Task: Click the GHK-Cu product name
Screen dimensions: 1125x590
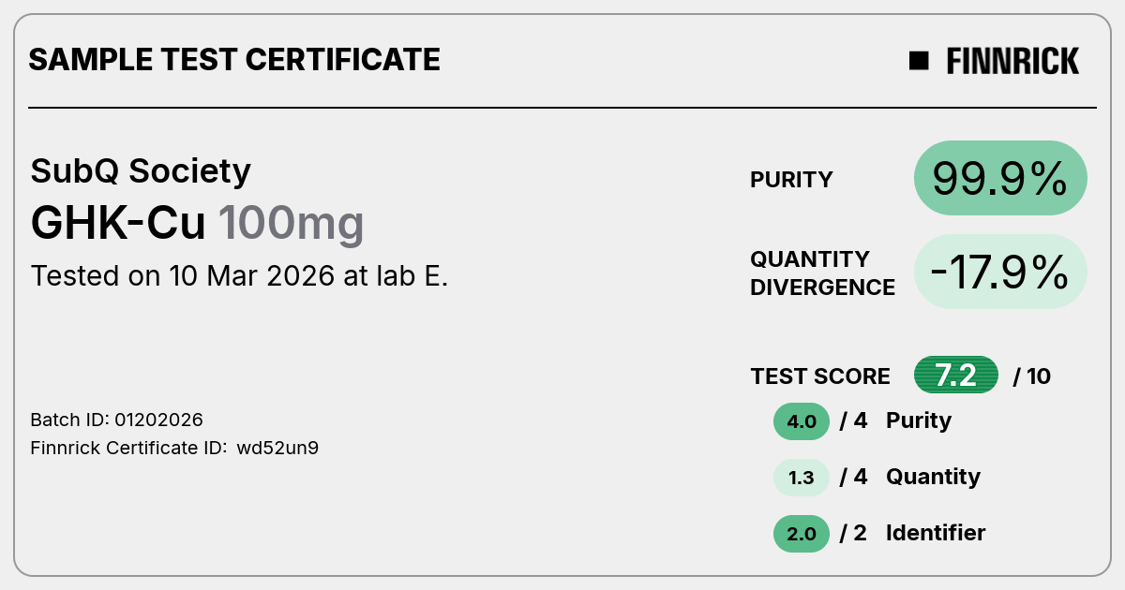Action: pos(118,224)
